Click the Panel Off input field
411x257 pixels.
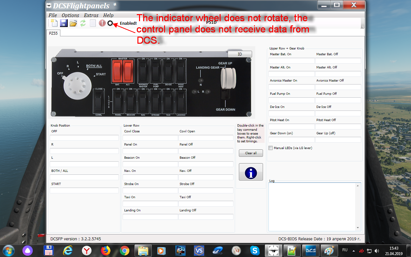click(206, 151)
